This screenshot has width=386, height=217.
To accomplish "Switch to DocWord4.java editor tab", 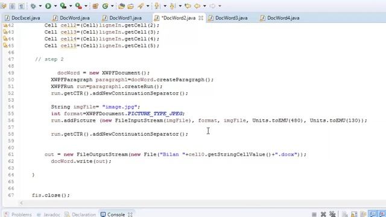I will pos(280,18).
